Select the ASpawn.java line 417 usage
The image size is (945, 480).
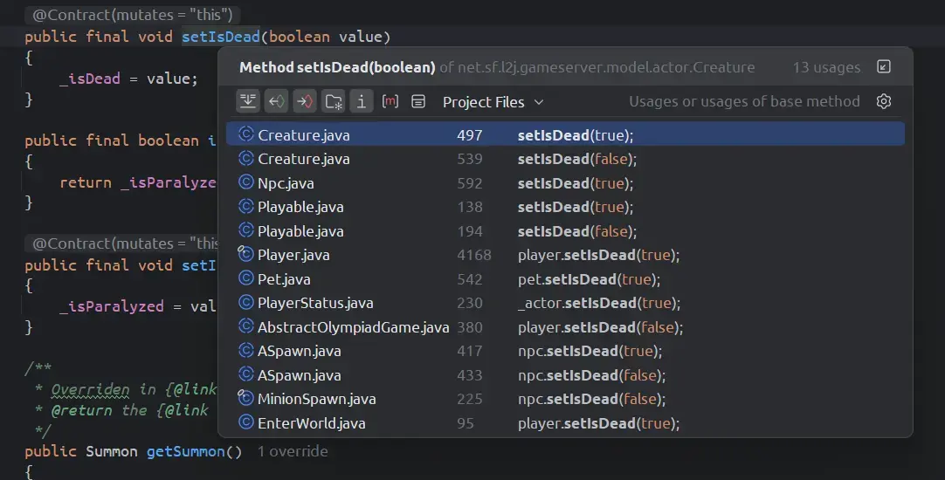(565, 351)
